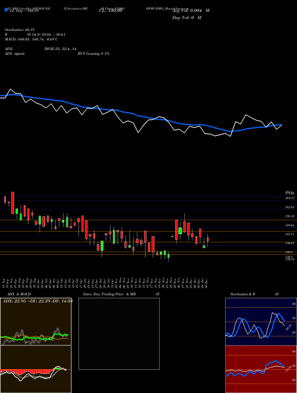Open the MACD histogram chart panel
297x393 pixels.
tap(36, 369)
